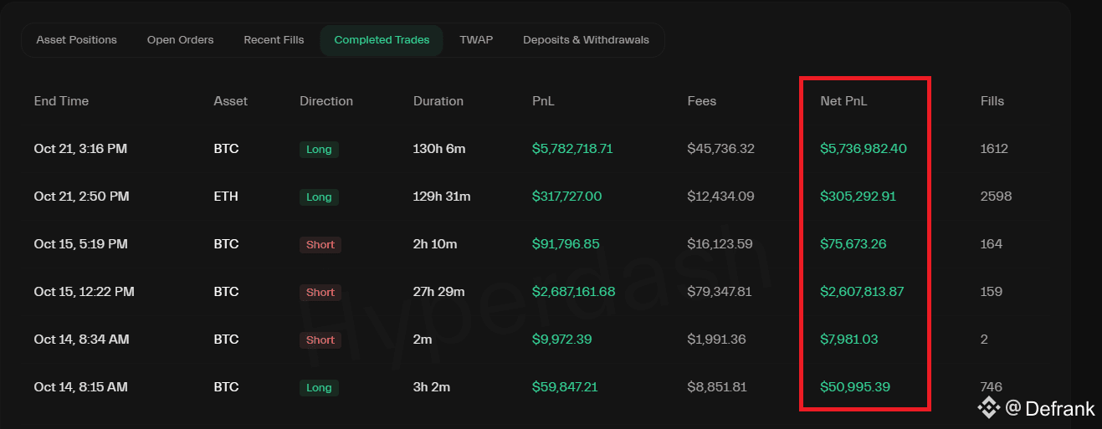
Task: Select the Recent Fills tab
Action: pos(274,40)
